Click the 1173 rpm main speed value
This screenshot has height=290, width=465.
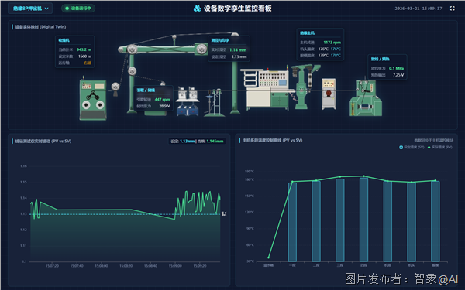(332, 43)
